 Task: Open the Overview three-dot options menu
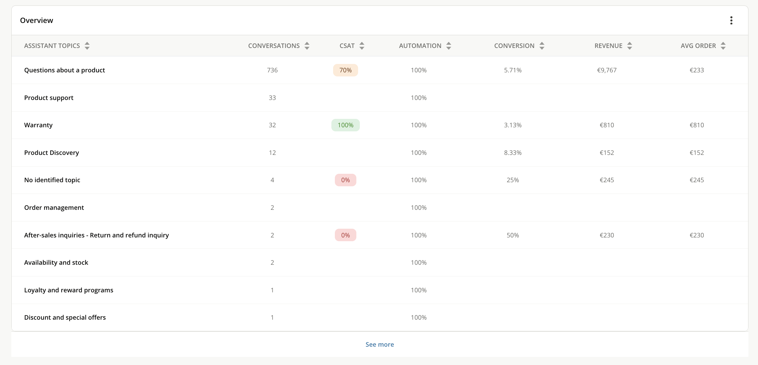pos(731,20)
